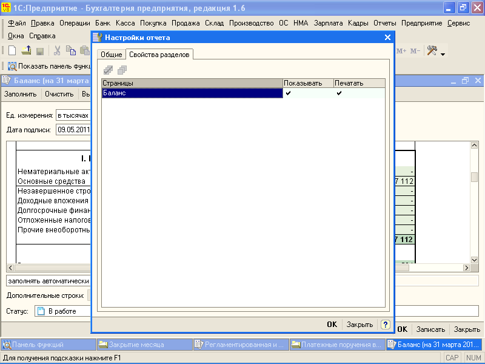
Task: Click the scroll up arrow of balance sheet
Action: (474, 146)
